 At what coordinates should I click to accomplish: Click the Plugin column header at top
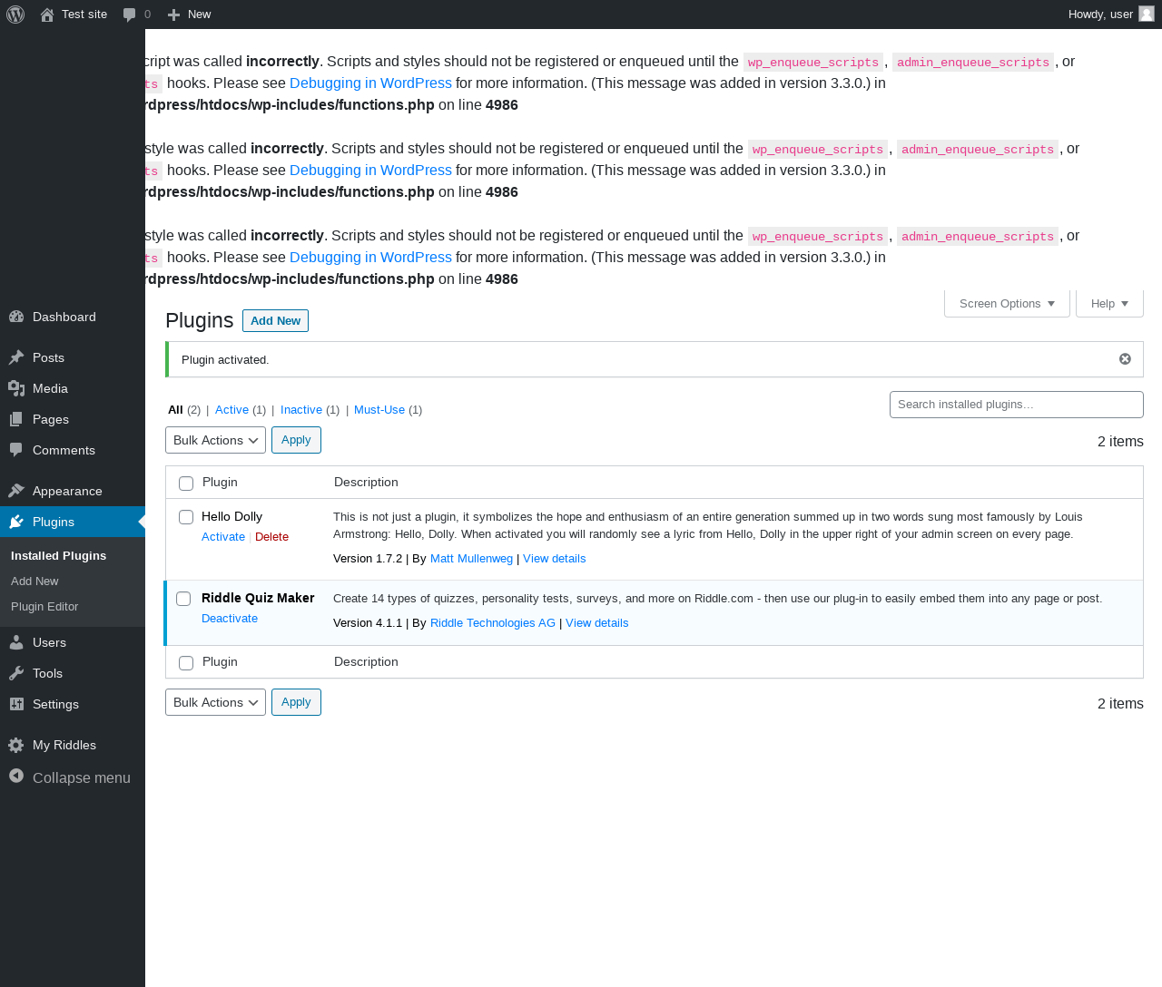pos(220,483)
